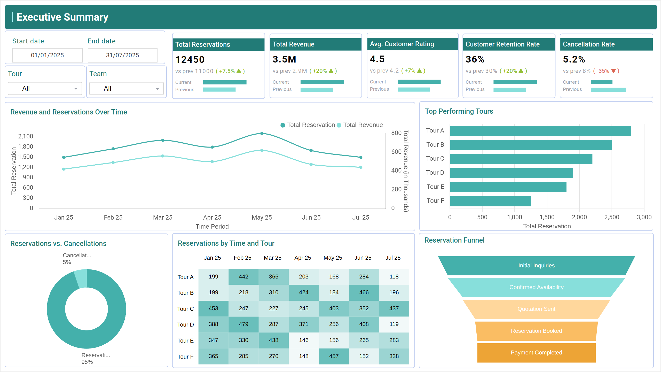Select the Tour E bar in Top Performing Tours
The image size is (661, 372).
508,187
